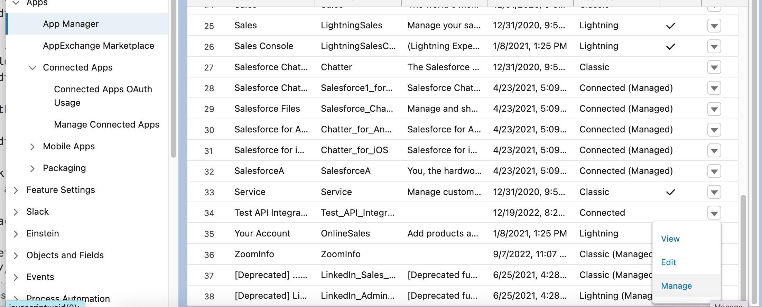This screenshot has width=762, height=307.
Task: Expand the Mobile Apps tree section
Action: (32, 147)
